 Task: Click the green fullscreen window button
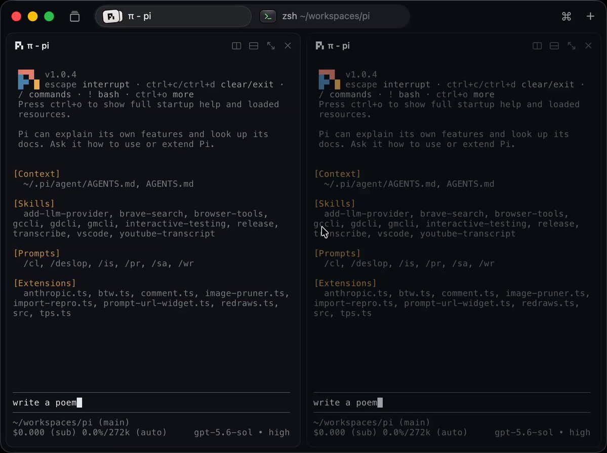tap(49, 16)
